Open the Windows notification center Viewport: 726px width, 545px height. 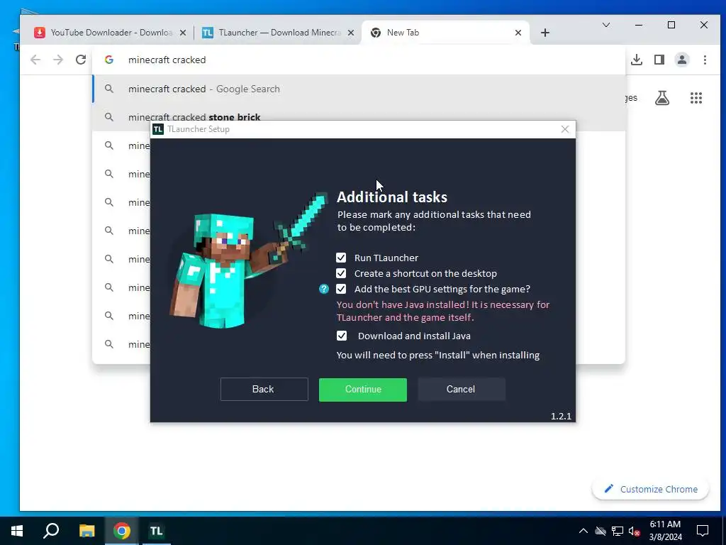(703, 531)
